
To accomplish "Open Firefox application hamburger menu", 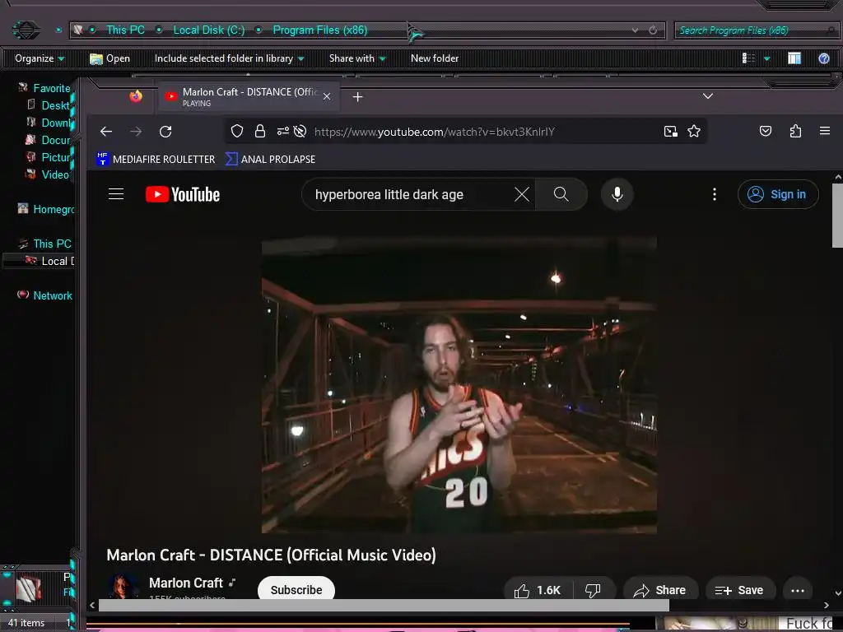I will click(825, 131).
